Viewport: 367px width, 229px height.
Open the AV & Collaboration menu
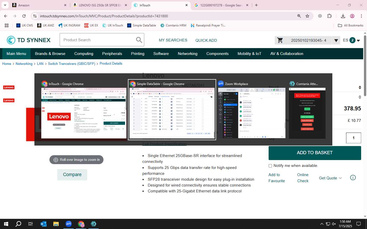pos(287,54)
